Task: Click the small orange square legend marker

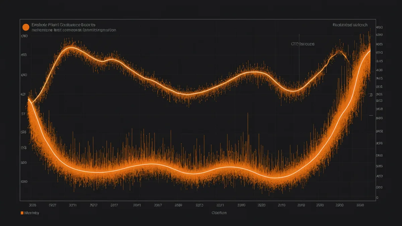Action: coord(22,213)
